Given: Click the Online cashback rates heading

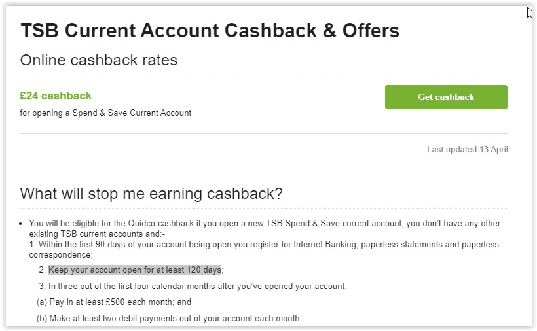Looking at the screenshot, I should pos(99,60).
